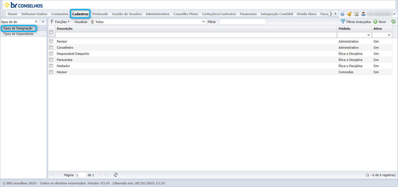Screen dimensions: 398x187
Task: Expand the Ativo filter dropdown
Action: click(382, 35)
